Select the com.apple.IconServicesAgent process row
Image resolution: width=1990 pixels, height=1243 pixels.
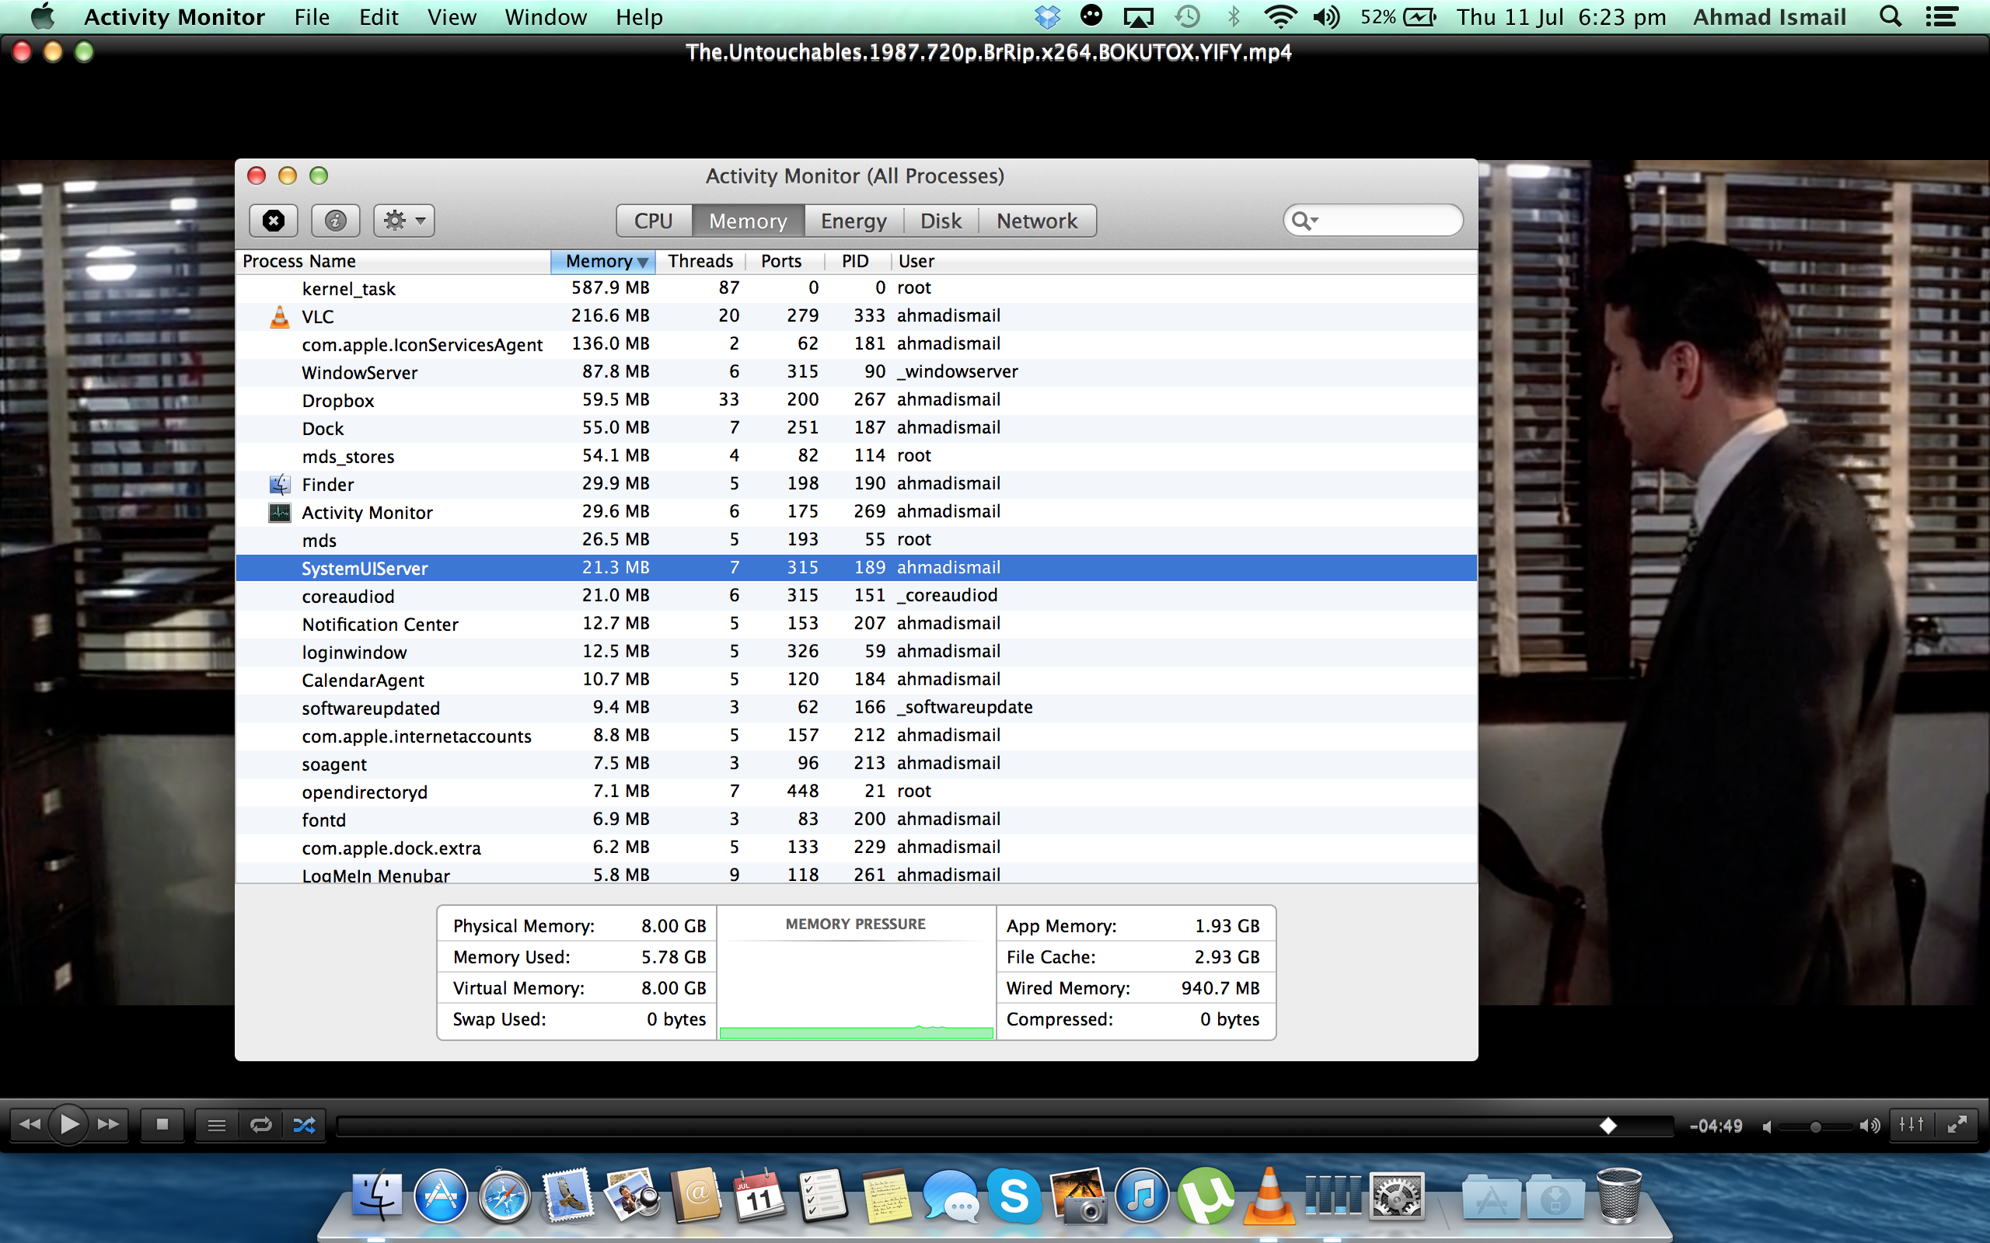[x=856, y=344]
